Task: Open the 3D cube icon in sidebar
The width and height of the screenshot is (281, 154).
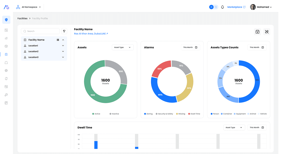Action: coord(6,46)
